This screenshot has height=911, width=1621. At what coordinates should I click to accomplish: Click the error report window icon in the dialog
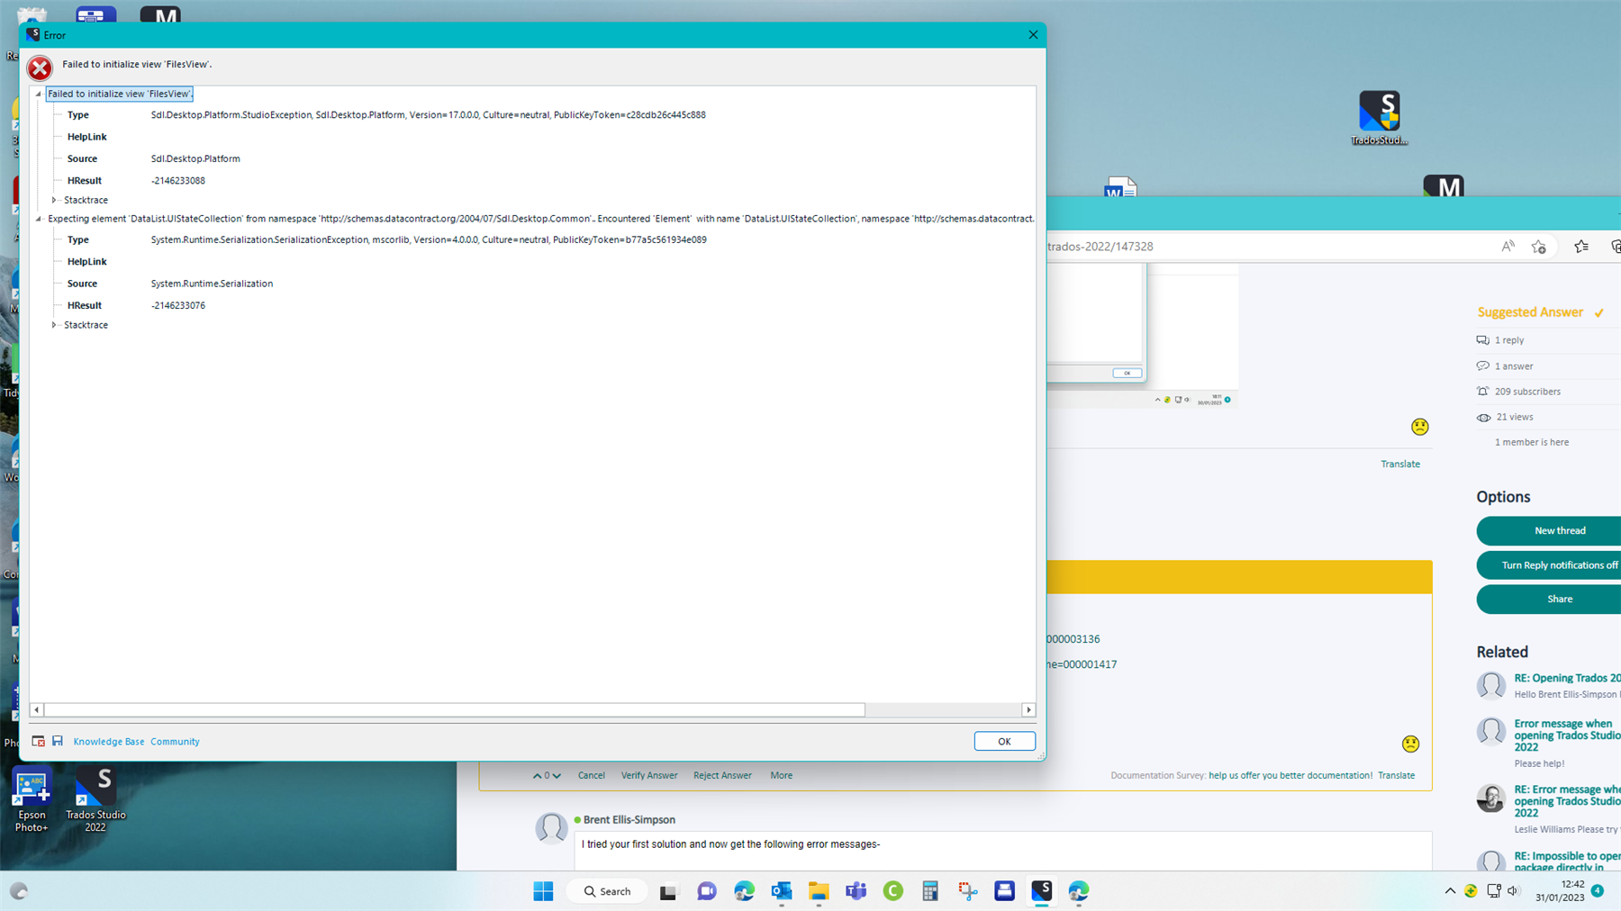pos(38,740)
